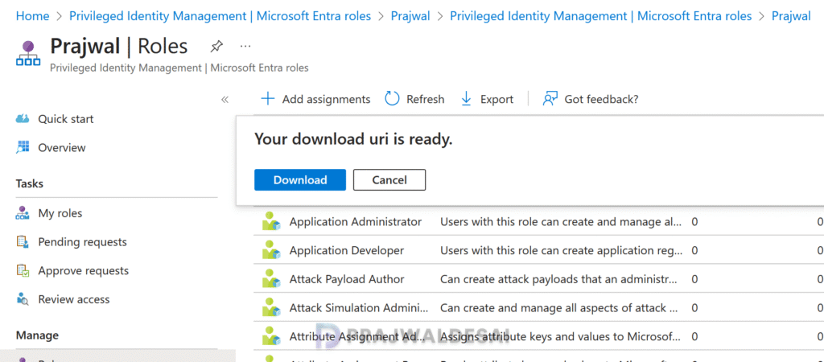The image size is (824, 362).
Task: Click the Approve requests icon
Action: point(23,270)
